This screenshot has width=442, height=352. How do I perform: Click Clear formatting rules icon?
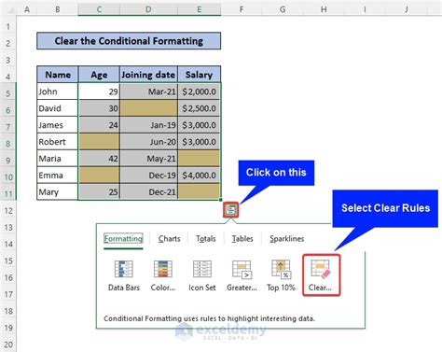(322, 275)
